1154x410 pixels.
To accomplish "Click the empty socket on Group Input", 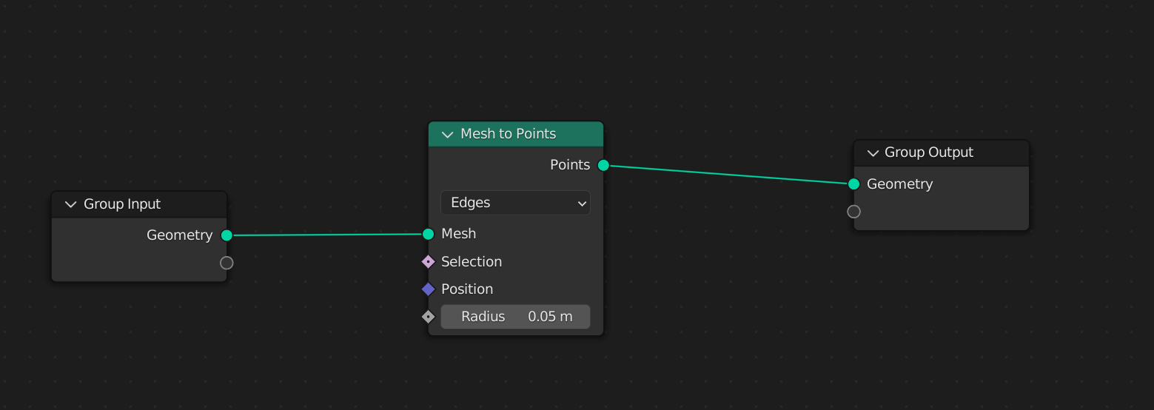I will click(227, 263).
